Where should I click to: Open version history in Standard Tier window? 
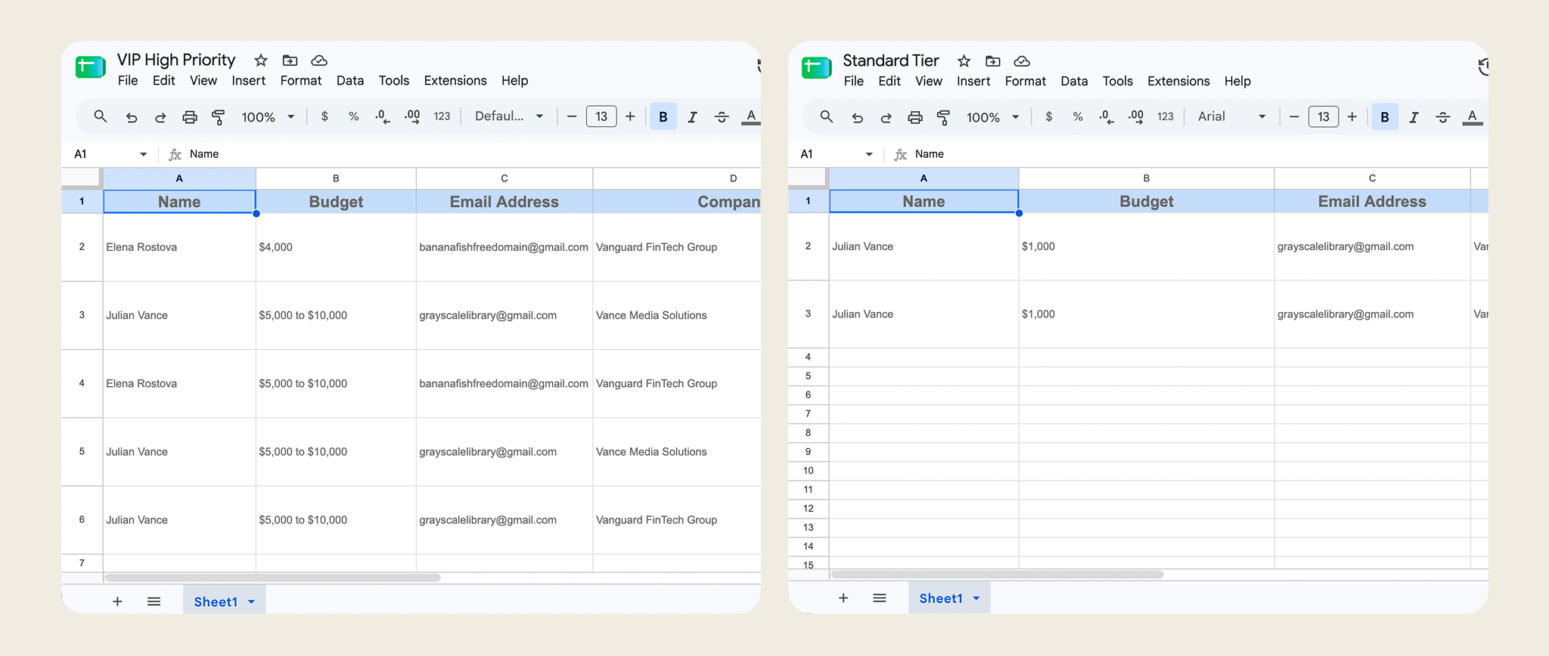click(1483, 67)
